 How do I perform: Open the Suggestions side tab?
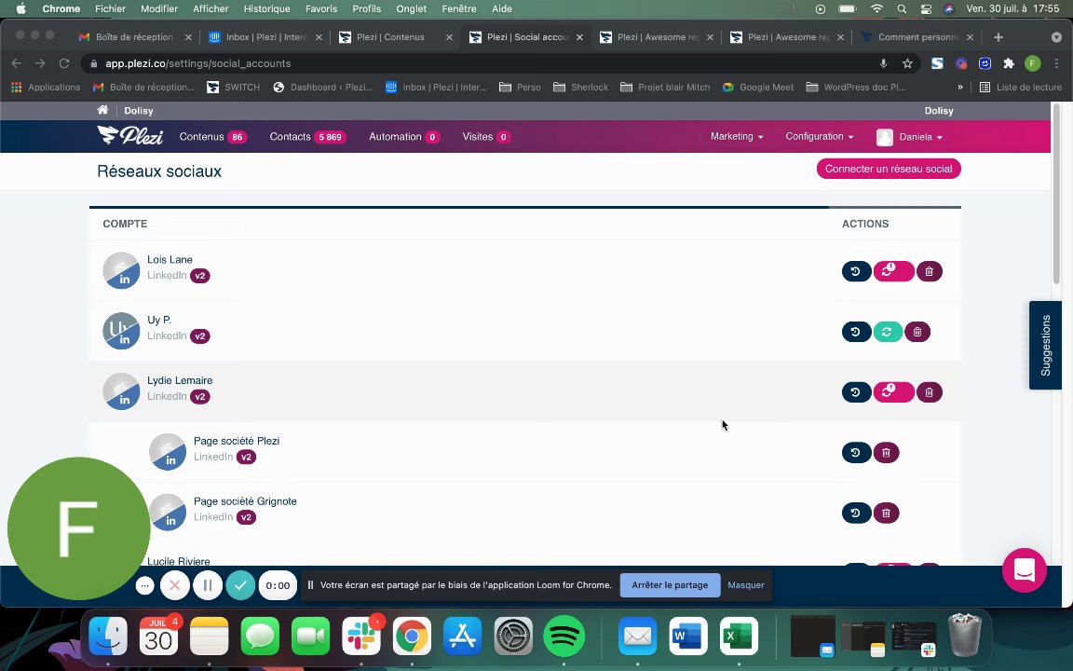tap(1045, 345)
